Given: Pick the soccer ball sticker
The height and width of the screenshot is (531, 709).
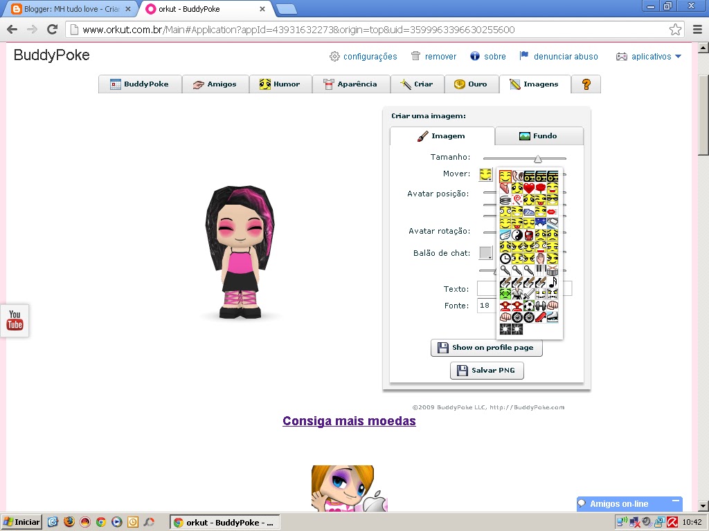Looking at the screenshot, I should (x=528, y=306).
